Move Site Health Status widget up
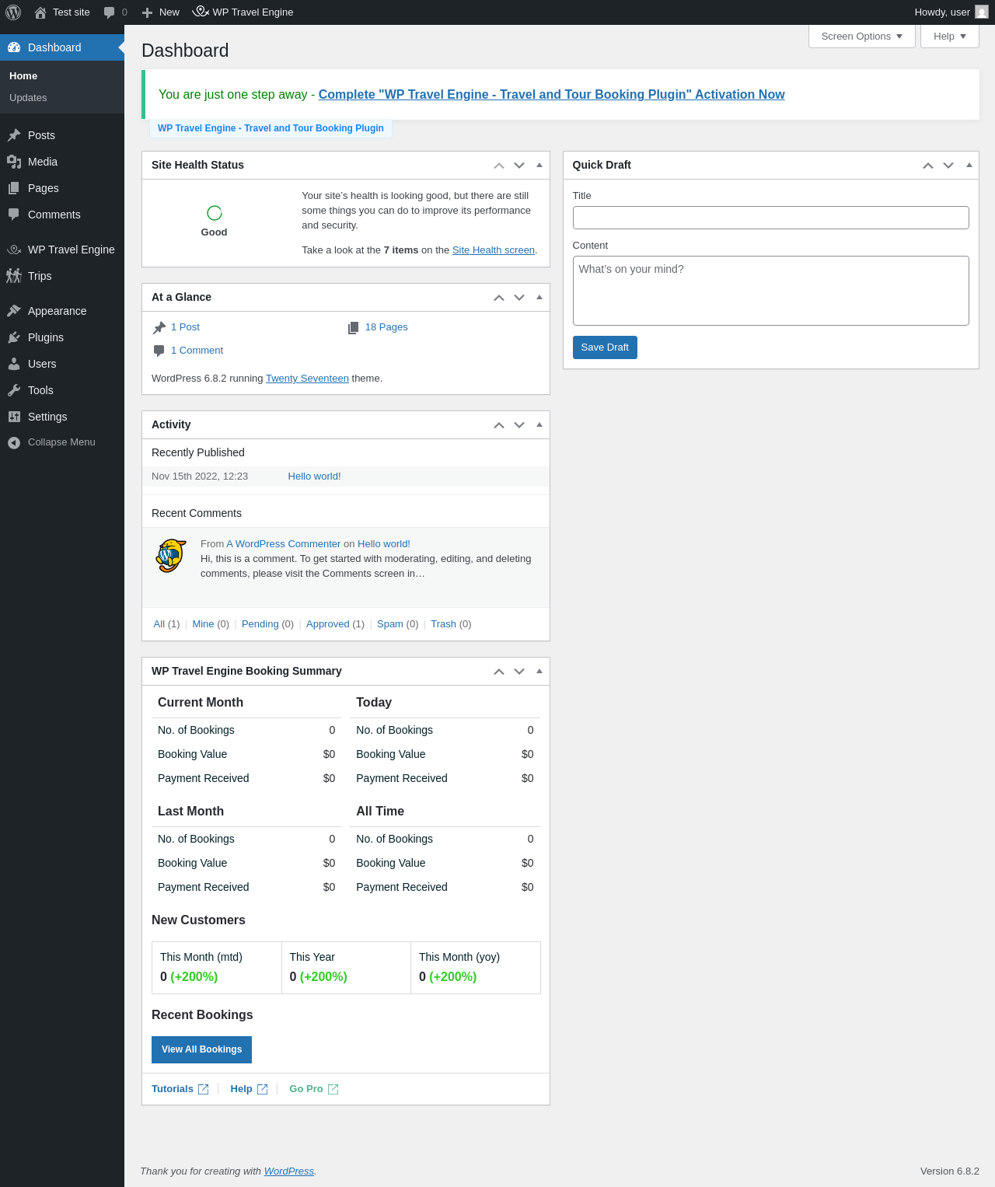Image resolution: width=995 pixels, height=1187 pixels. [x=499, y=166]
